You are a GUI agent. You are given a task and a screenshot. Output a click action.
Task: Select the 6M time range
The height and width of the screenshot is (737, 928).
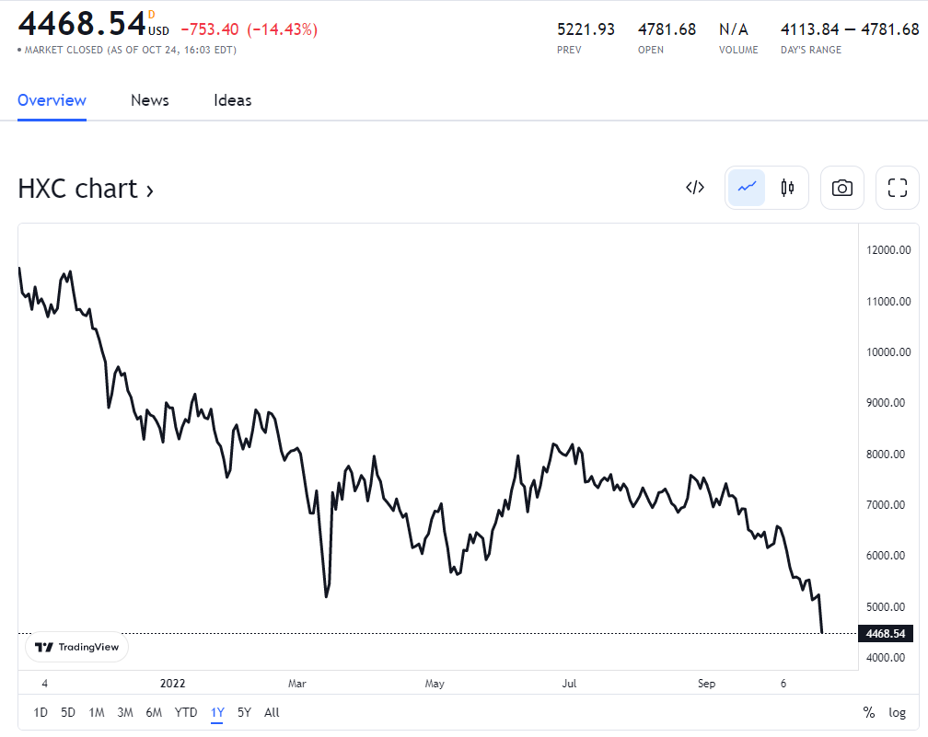click(154, 712)
